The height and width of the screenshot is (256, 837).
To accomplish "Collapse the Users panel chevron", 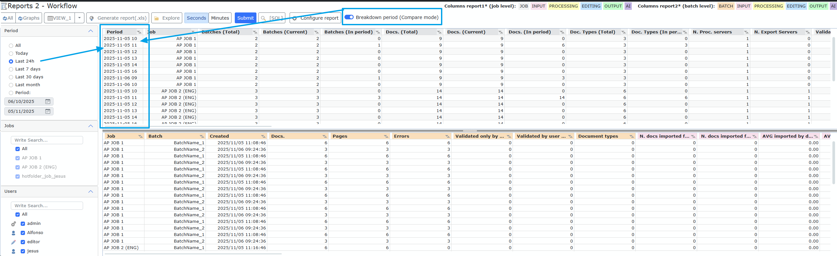I will click(91, 191).
